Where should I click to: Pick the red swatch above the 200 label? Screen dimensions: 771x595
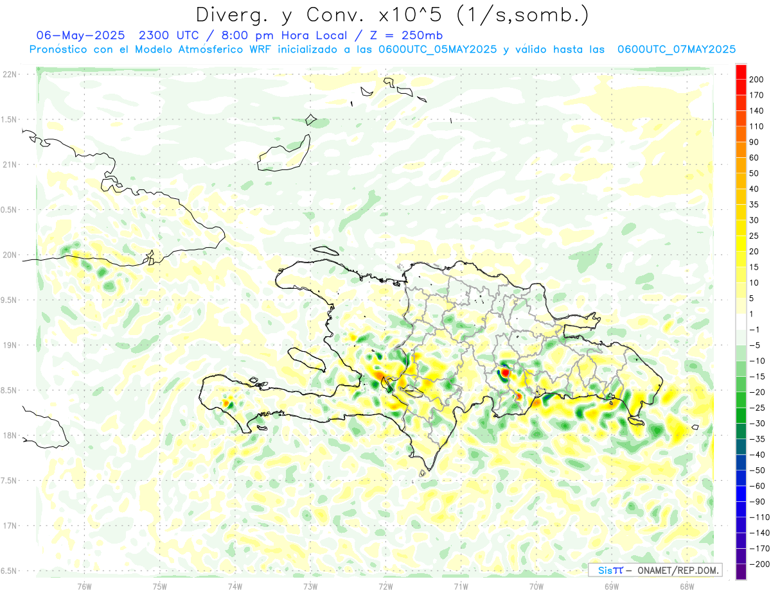(x=741, y=72)
